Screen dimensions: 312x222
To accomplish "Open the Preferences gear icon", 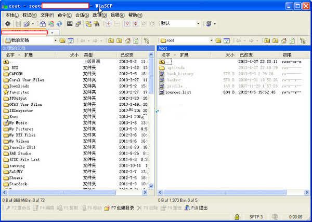I will click(8, 24).
